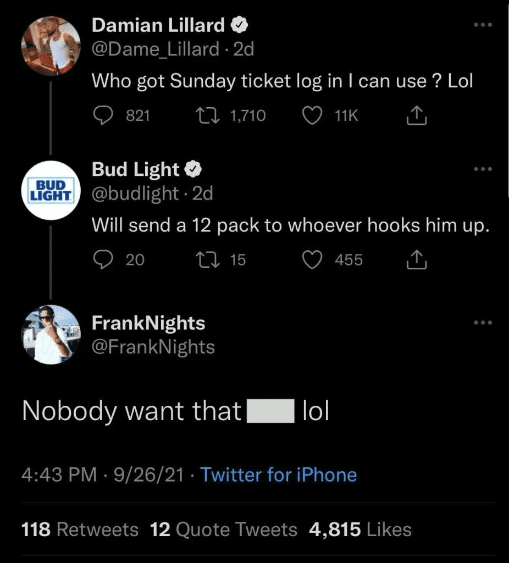The width and height of the screenshot is (509, 563).
Task: Like Damian Lillard's tweet with heart icon
Action: coord(312,115)
